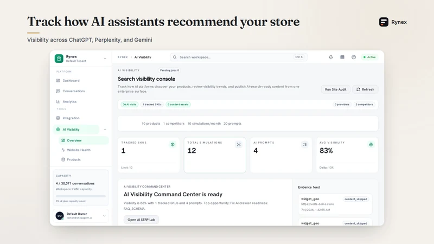Switch to the Overview sub-item

tap(84, 140)
